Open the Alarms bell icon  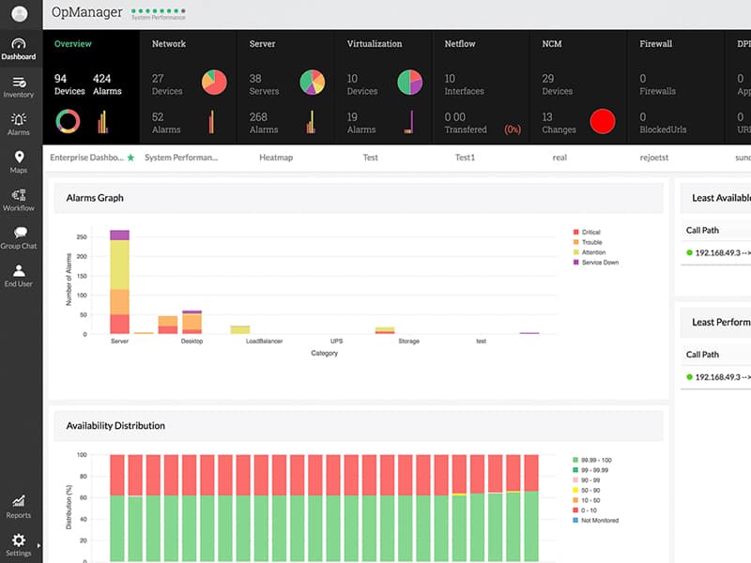pyautogui.click(x=19, y=120)
